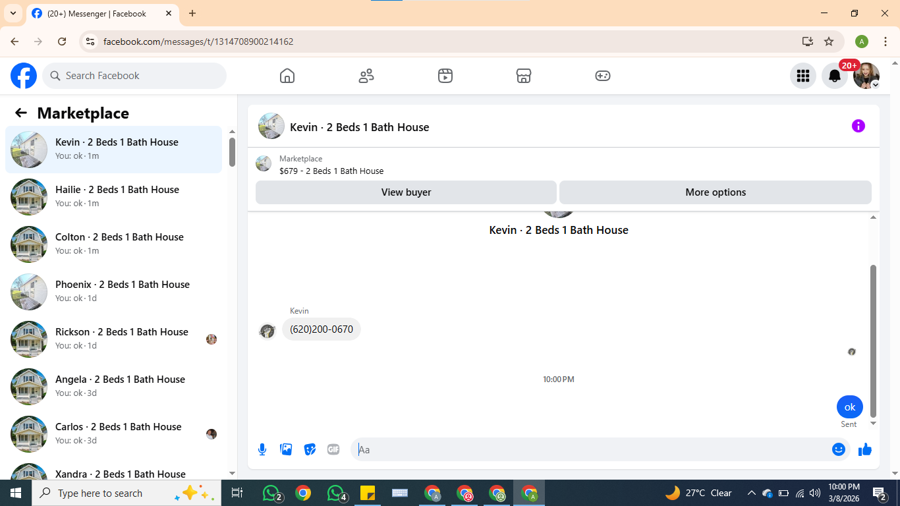900x506 pixels.
Task: Click the Search Facebook field
Action: pyautogui.click(x=134, y=76)
